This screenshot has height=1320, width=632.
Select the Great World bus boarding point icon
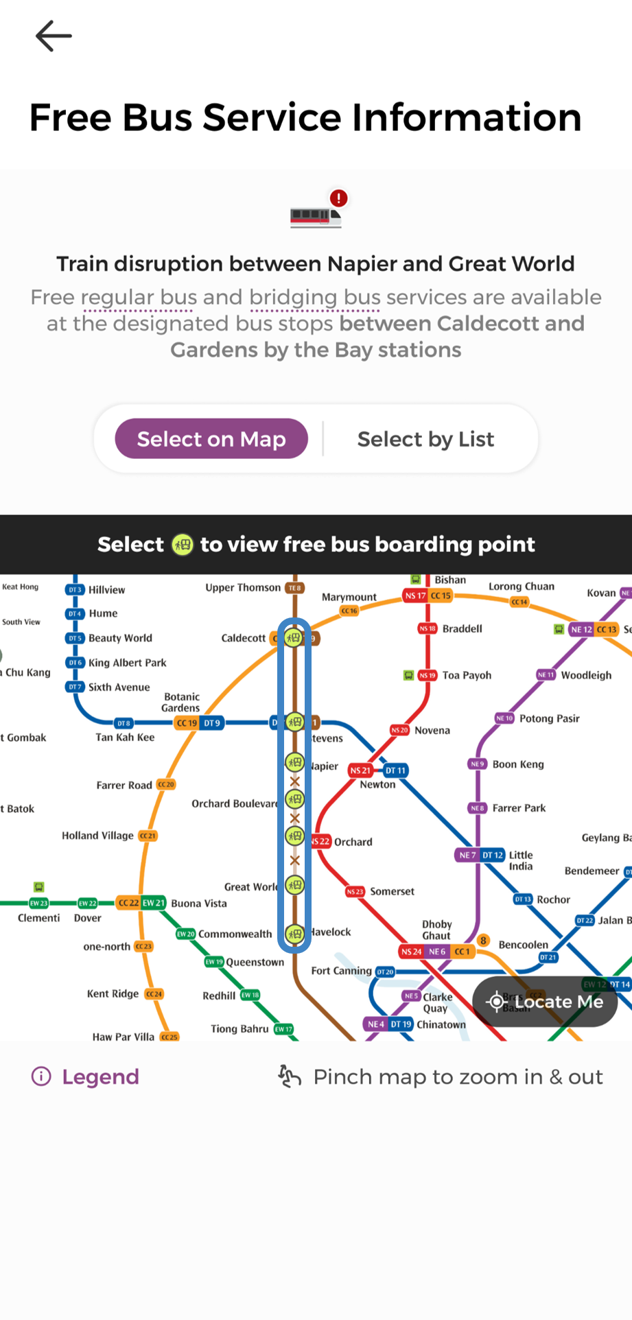tap(294, 885)
